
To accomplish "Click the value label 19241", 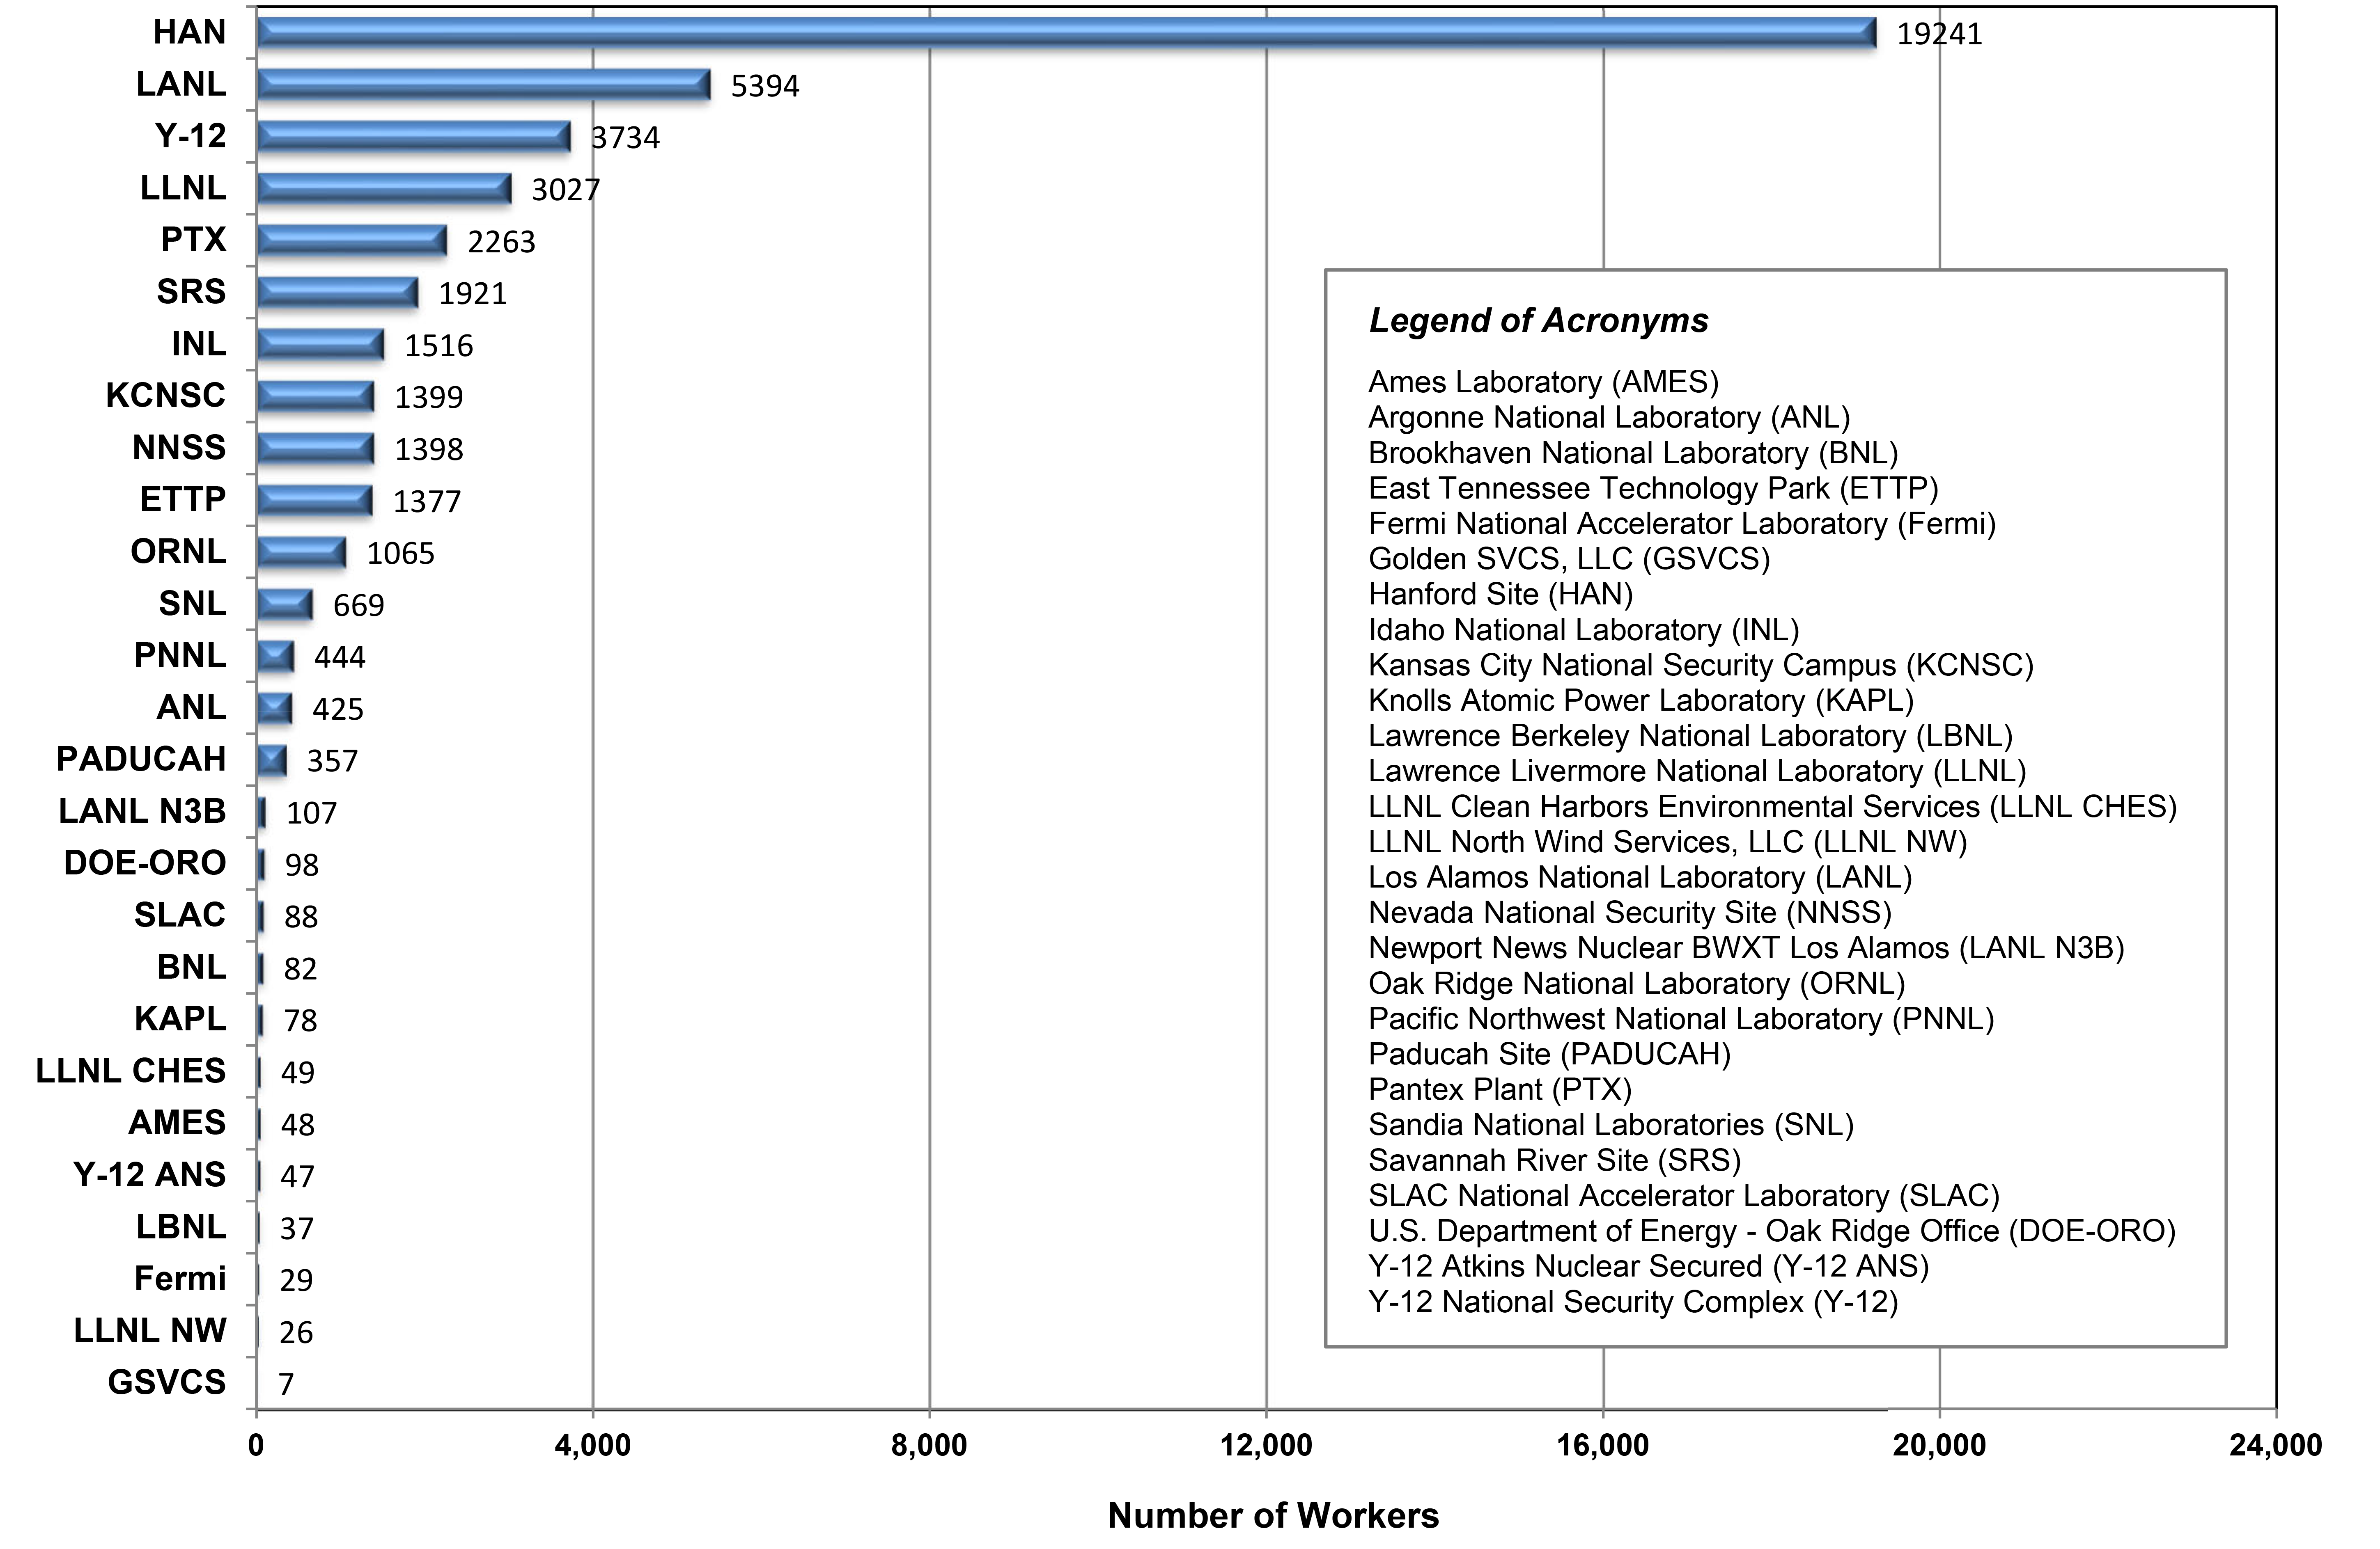I will 1939,34.
